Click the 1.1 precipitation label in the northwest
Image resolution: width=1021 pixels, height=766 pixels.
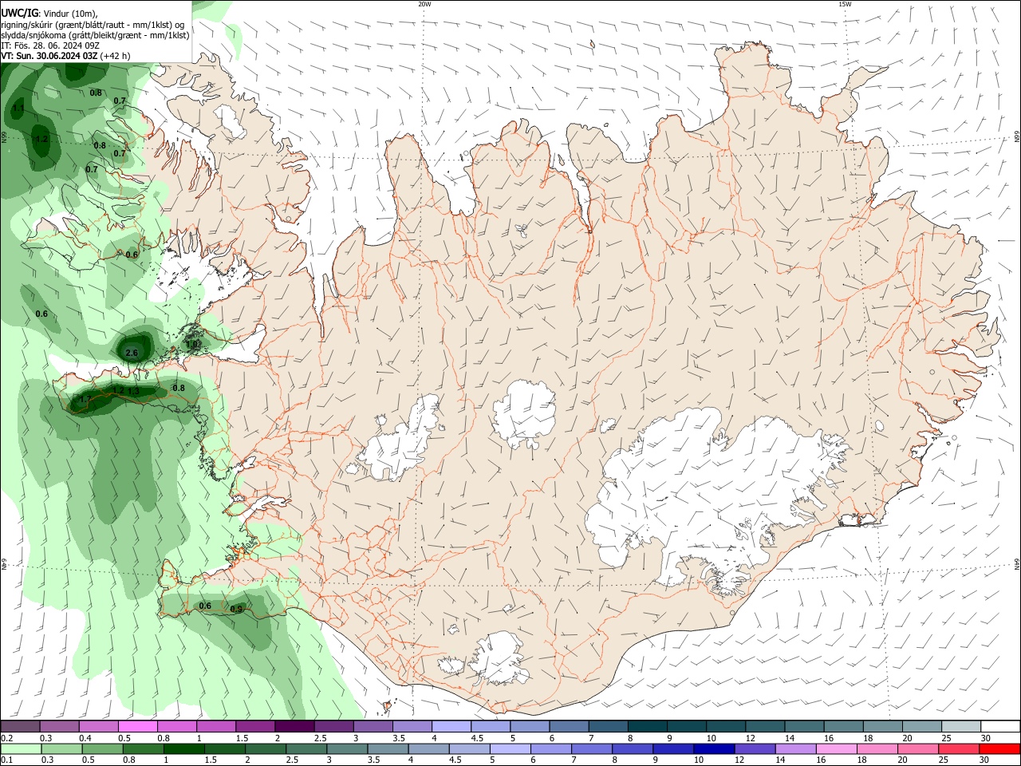click(x=18, y=109)
